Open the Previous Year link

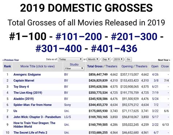(11, 60)
